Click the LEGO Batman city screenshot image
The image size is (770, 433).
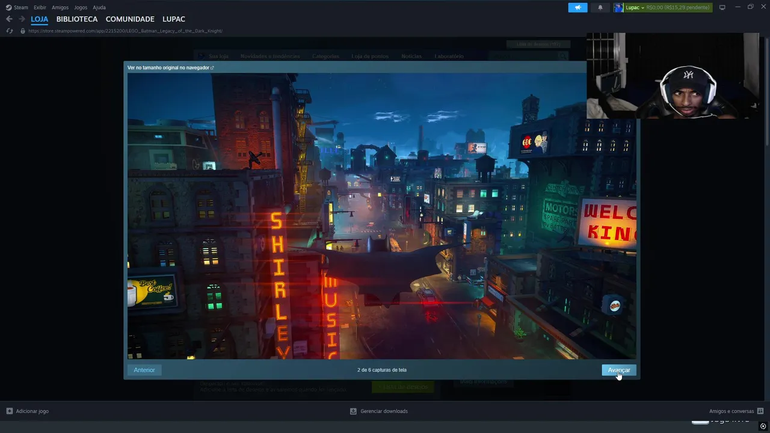point(381,216)
